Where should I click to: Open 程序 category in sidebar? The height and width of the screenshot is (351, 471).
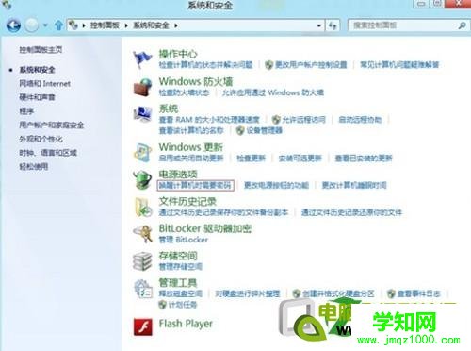(26, 111)
